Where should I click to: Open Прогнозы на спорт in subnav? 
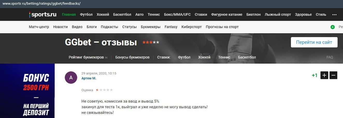pos(222,27)
